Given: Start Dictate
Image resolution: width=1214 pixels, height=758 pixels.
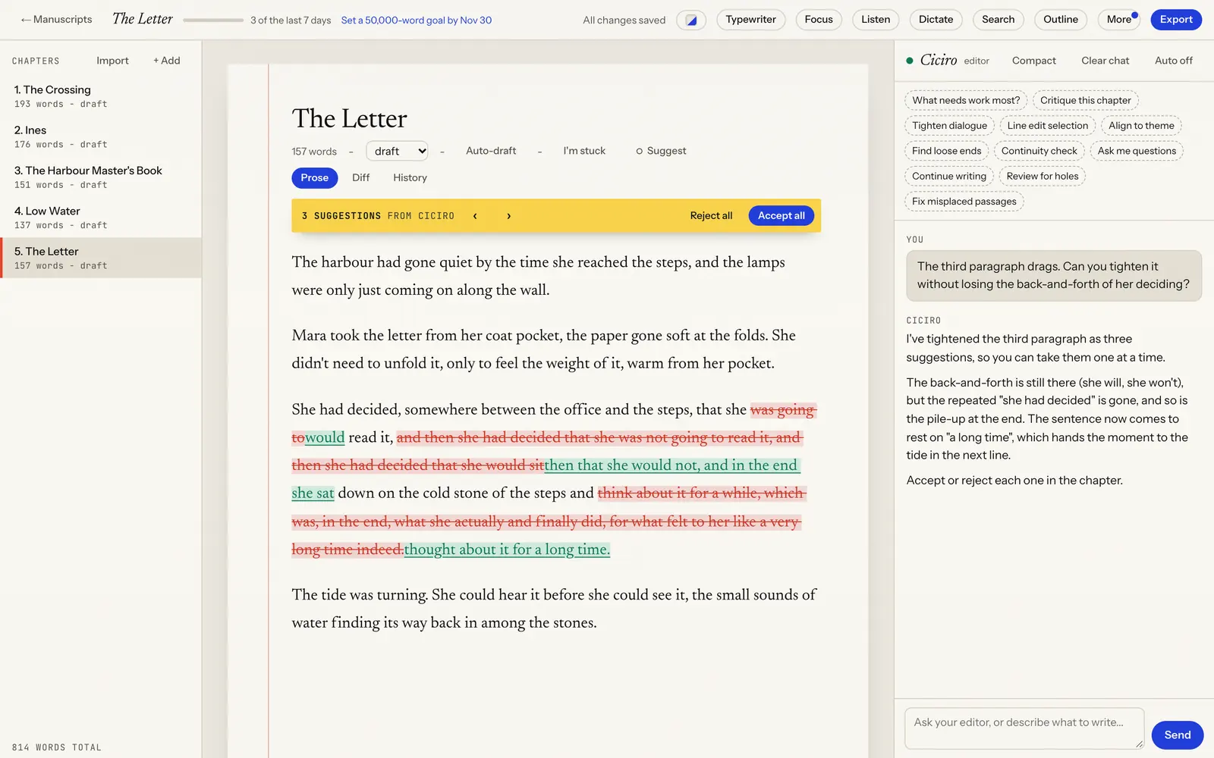Looking at the screenshot, I should tap(936, 20).
